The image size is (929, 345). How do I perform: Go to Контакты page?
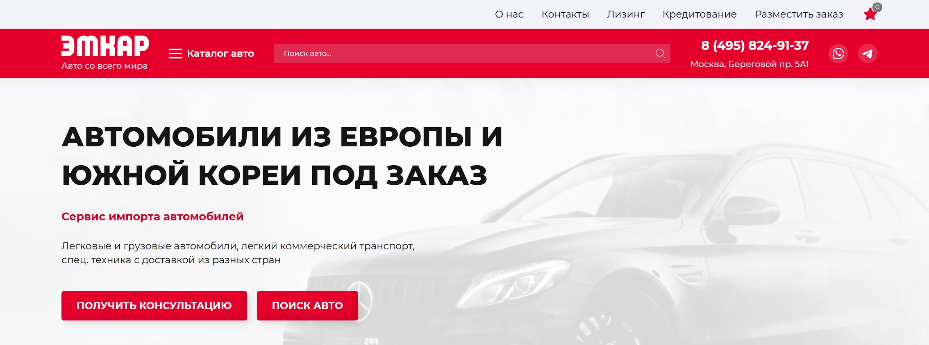565,14
